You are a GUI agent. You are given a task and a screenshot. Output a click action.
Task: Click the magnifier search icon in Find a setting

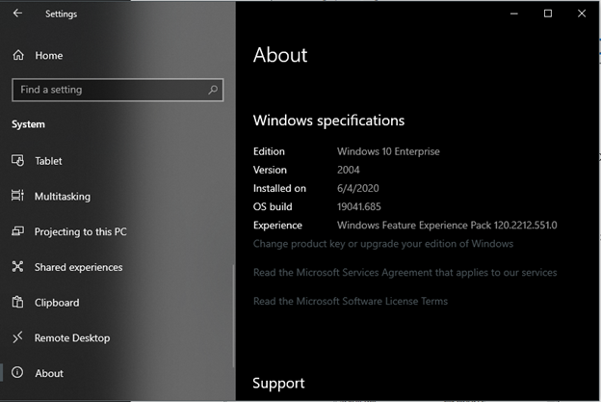click(x=213, y=90)
